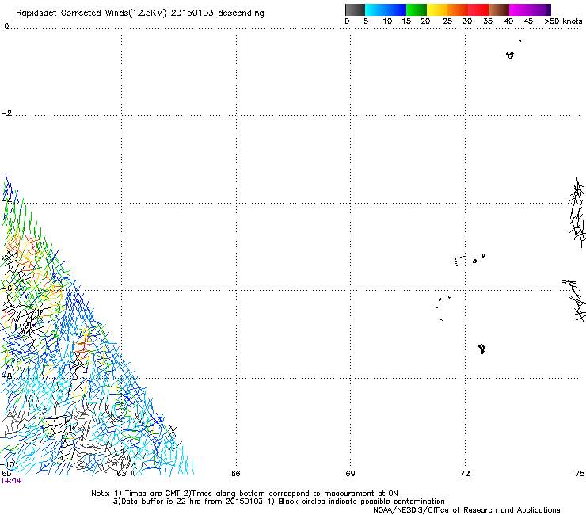586x515 pixels.
Task: Click the longitude label "75"
Action: (x=580, y=474)
